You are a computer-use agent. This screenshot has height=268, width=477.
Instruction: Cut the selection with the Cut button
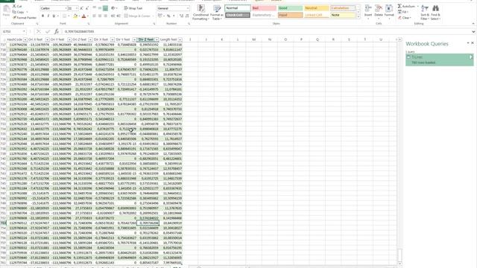click(17, 7)
